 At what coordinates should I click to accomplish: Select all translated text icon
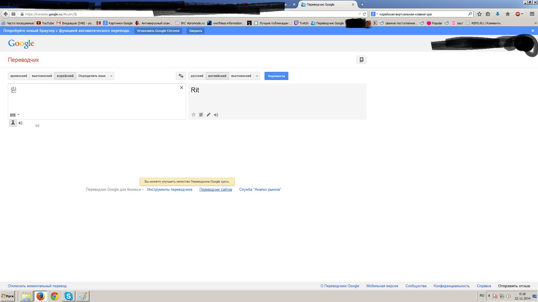(201, 115)
